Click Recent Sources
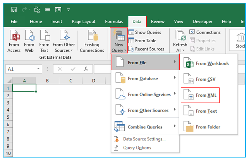Image resolution: width=249 pixels, height=161 pixels. [x=146, y=49]
